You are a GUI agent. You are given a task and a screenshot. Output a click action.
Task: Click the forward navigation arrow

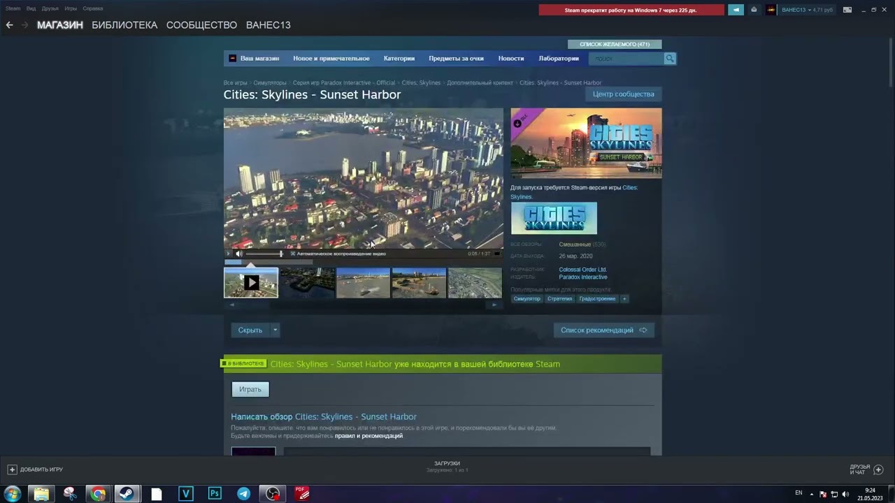coord(25,25)
